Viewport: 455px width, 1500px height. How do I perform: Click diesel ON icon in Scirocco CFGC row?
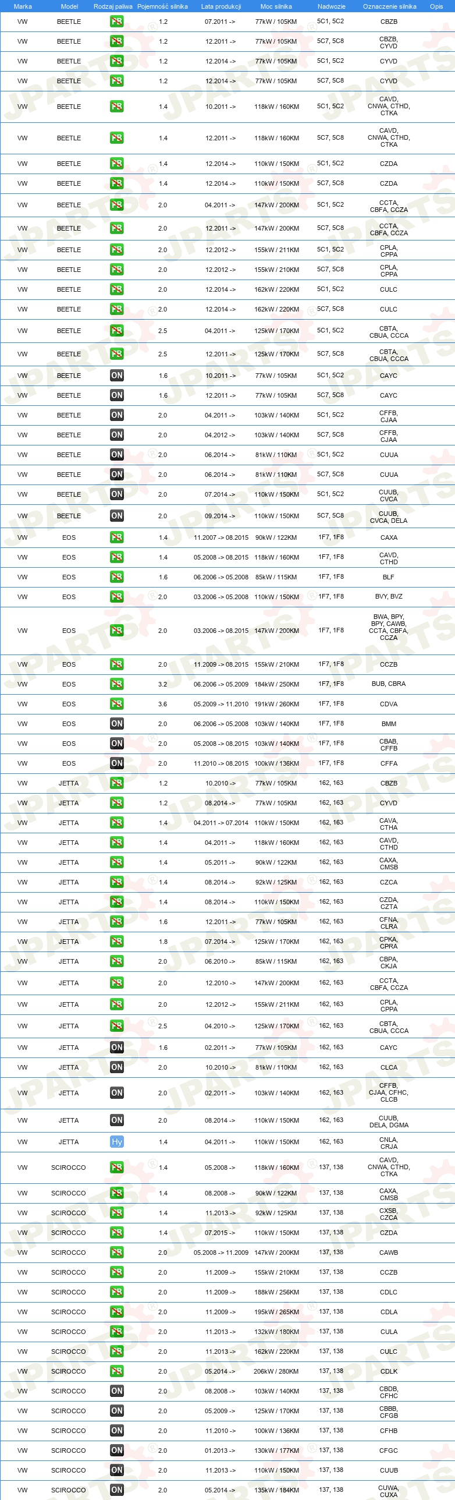pyautogui.click(x=117, y=1451)
